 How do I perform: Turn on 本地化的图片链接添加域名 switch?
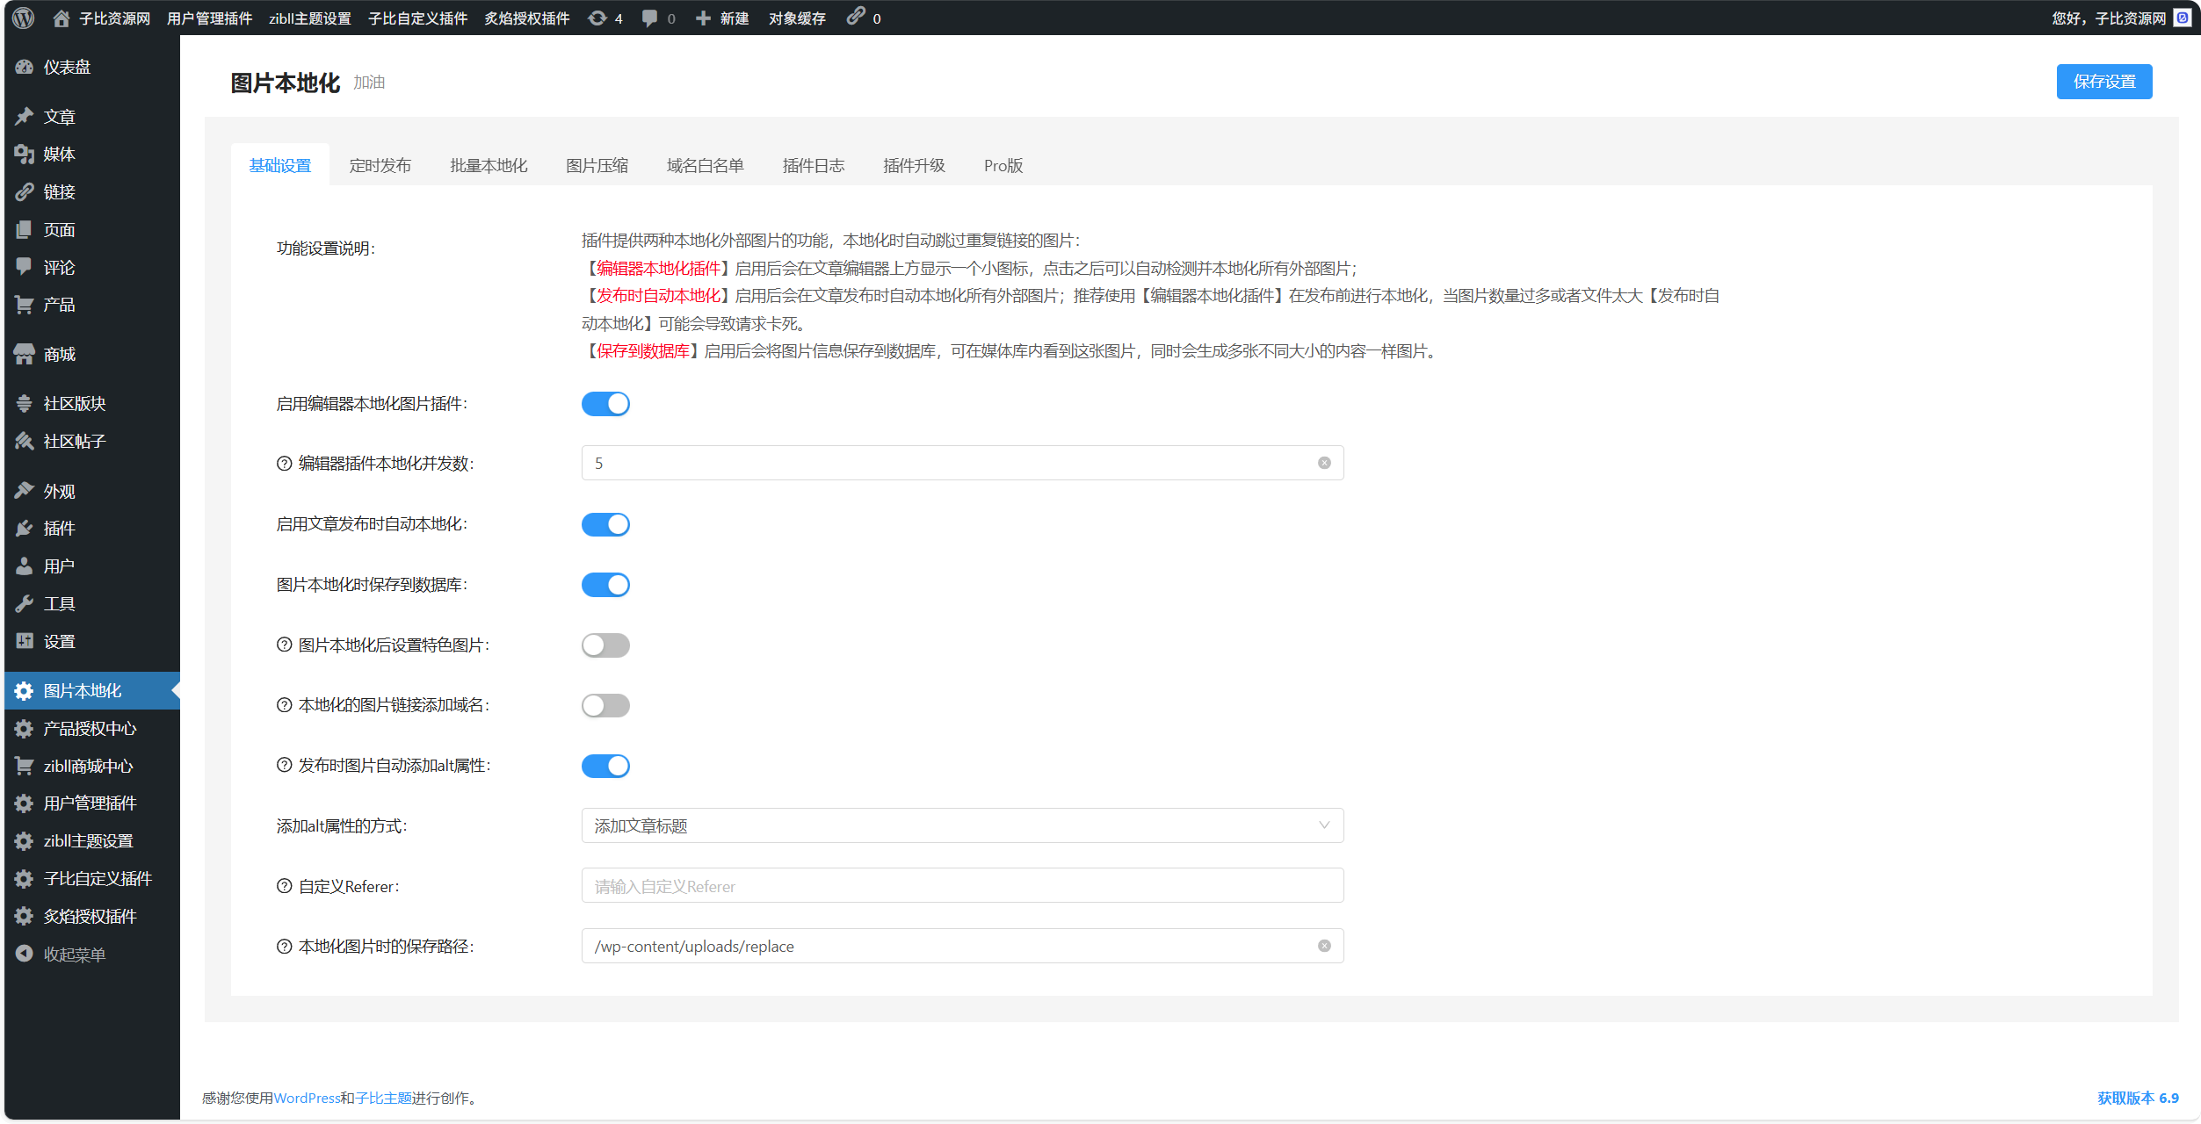click(x=605, y=705)
